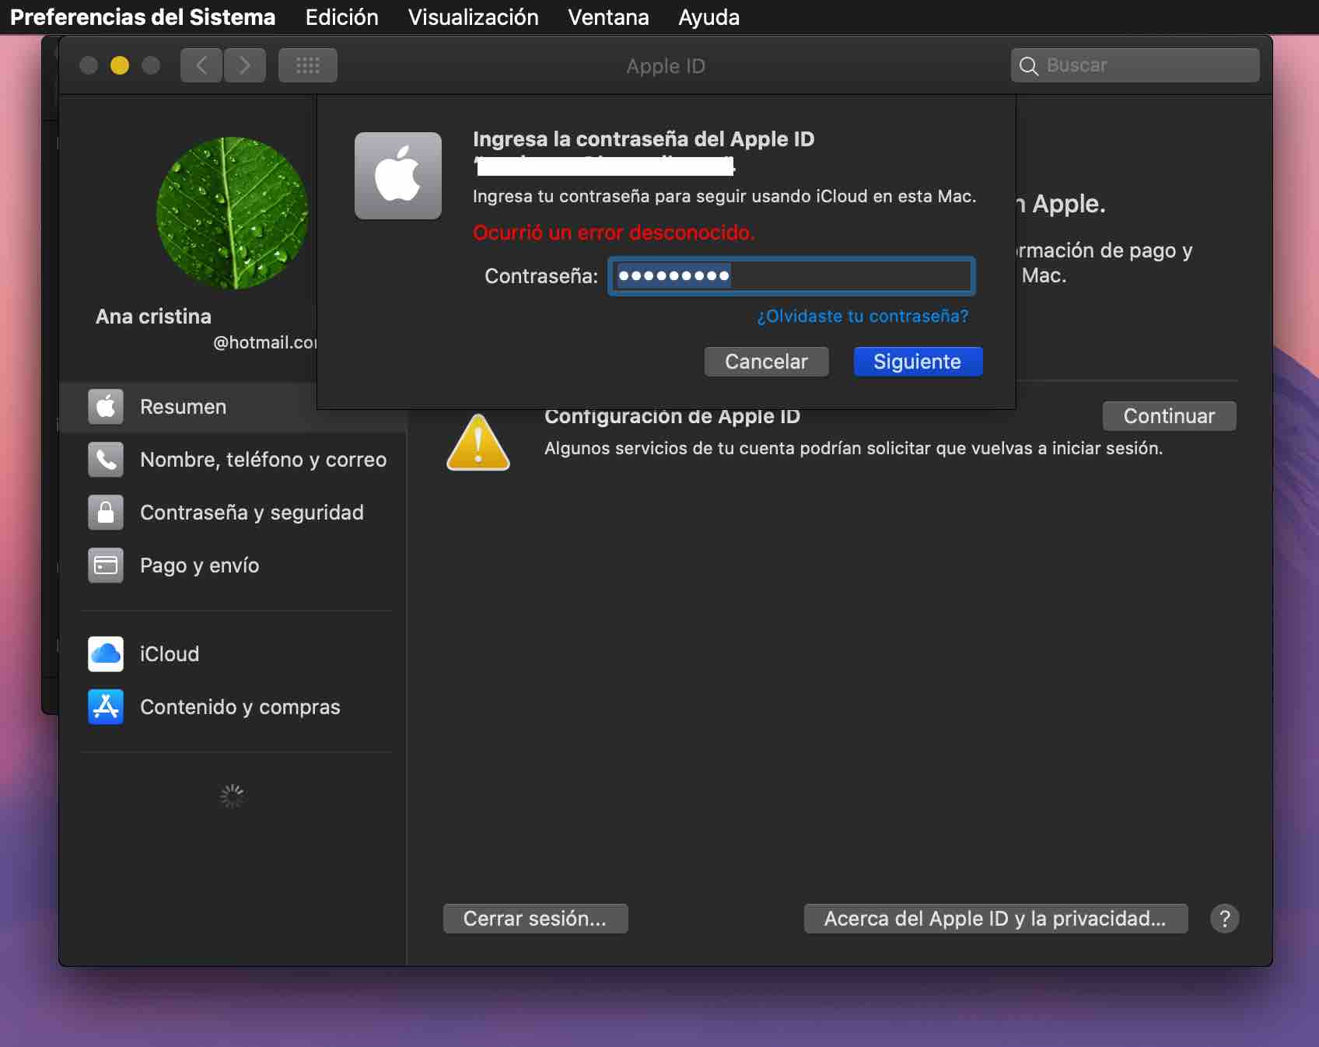
Task: Open Contraseña y seguridad section
Action: point(233,513)
